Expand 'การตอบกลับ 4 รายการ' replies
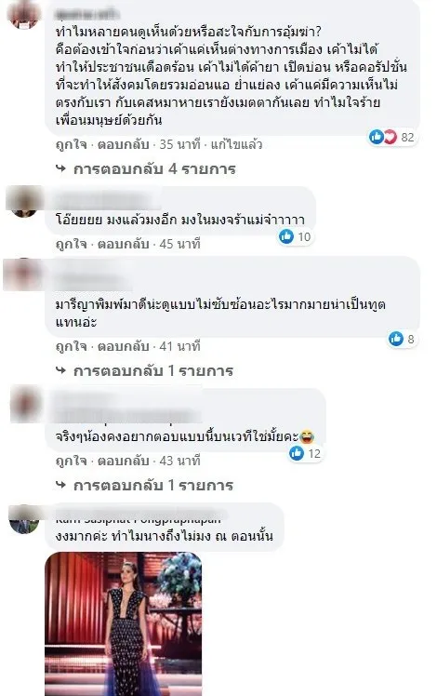The height and width of the screenshot is (696, 437). (146, 169)
